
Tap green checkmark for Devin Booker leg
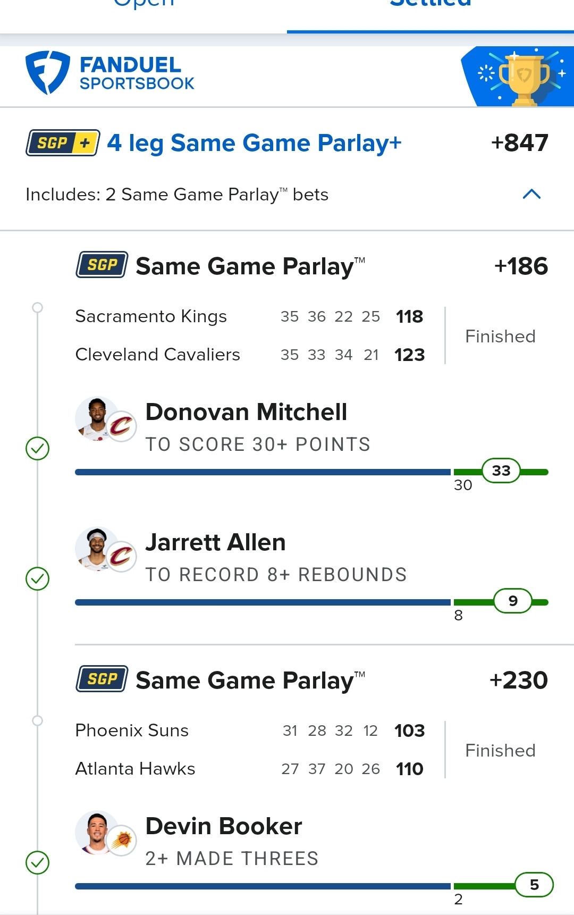38,862
